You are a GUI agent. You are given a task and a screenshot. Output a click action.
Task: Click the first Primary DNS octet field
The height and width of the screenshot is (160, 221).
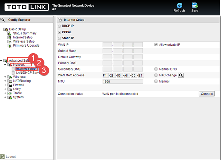[x=107, y=63]
